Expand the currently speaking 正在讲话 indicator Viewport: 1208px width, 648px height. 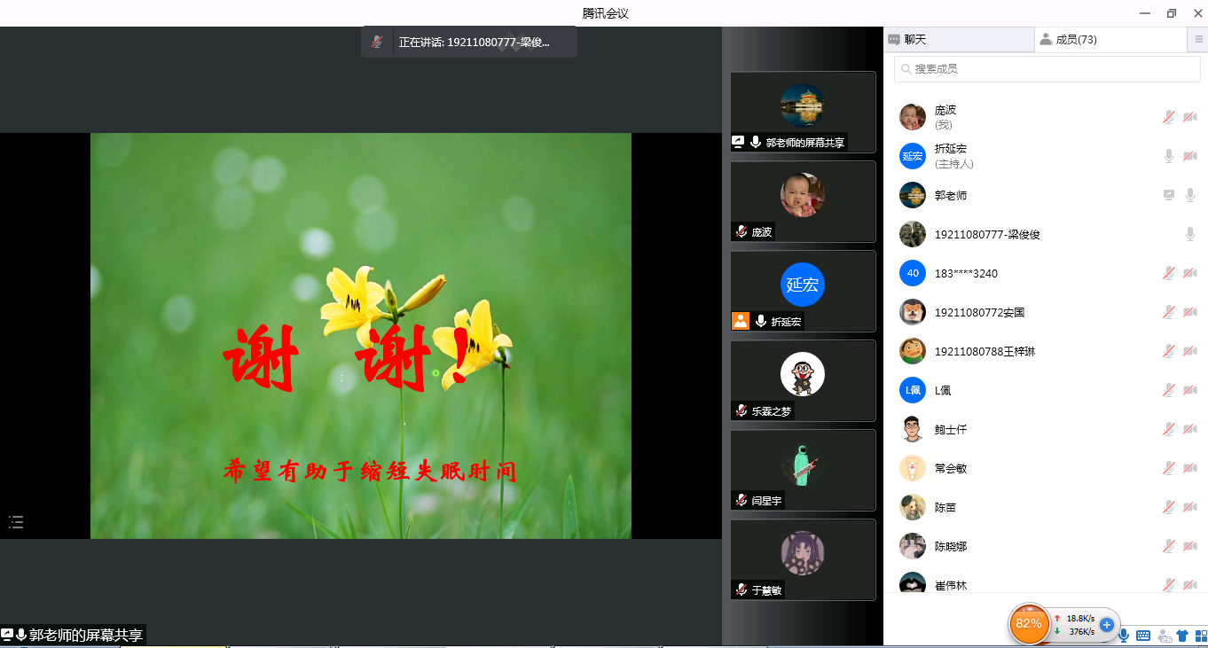click(474, 42)
